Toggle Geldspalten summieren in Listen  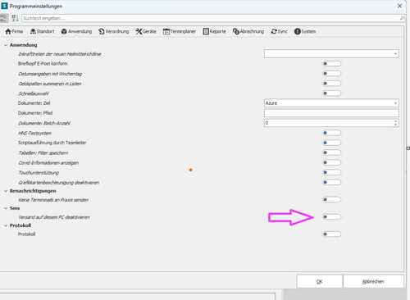coord(331,84)
